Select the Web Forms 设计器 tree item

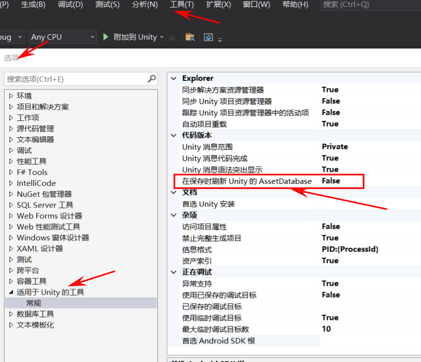[x=49, y=216]
